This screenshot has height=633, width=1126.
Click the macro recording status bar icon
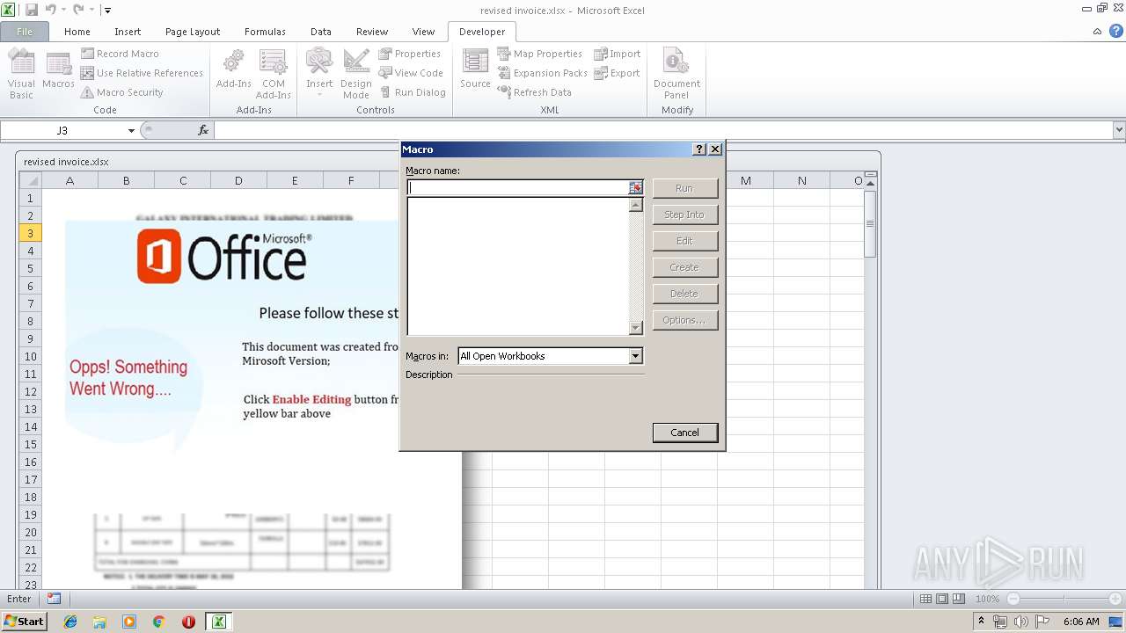click(55, 599)
